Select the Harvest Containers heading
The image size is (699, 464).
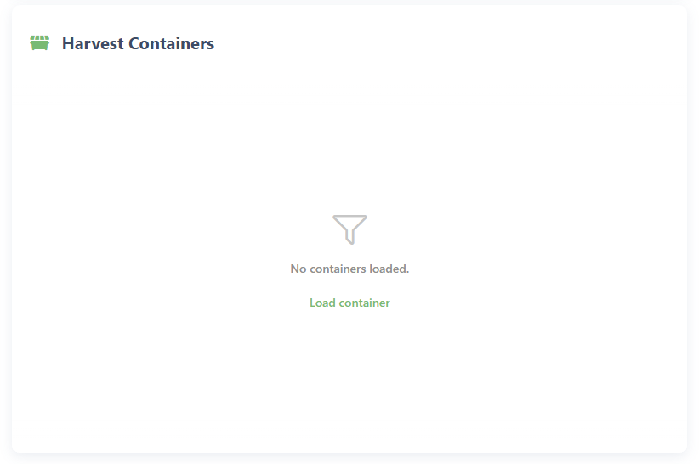pyautogui.click(x=138, y=43)
